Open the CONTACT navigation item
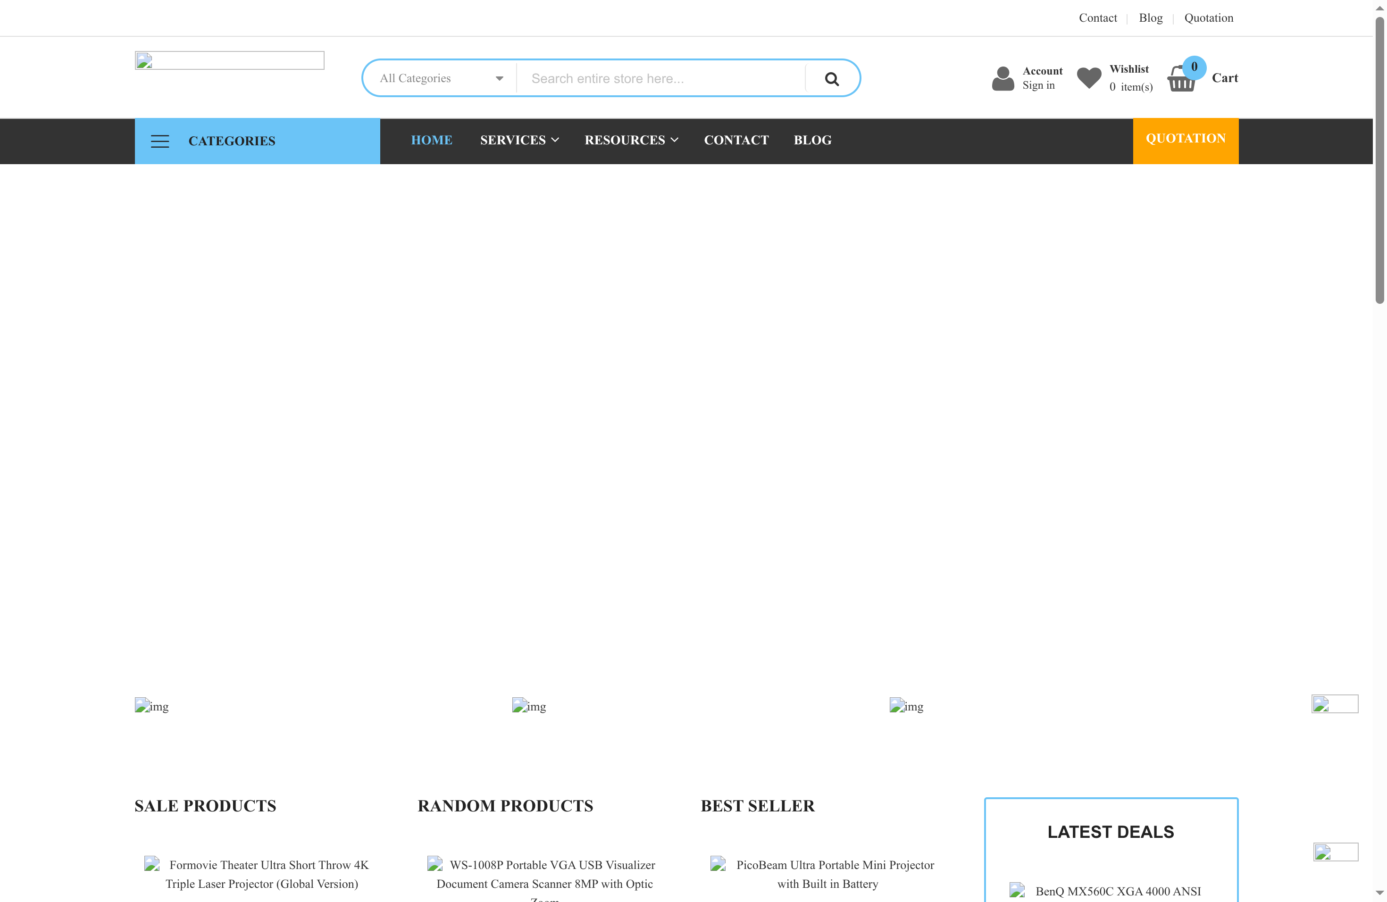1387x902 pixels. (x=736, y=140)
